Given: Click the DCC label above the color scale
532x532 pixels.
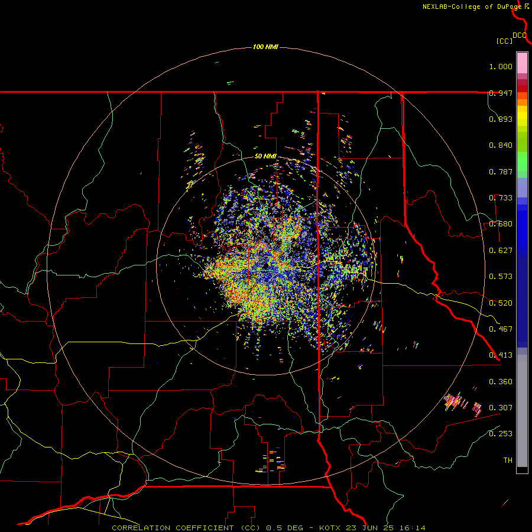Looking at the screenshot, I should point(520,35).
